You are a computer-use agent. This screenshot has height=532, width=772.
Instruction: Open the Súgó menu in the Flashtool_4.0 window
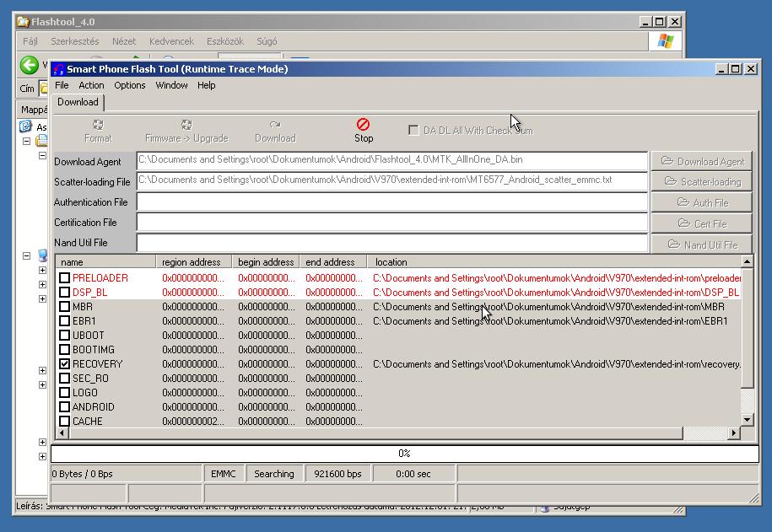pyautogui.click(x=267, y=41)
